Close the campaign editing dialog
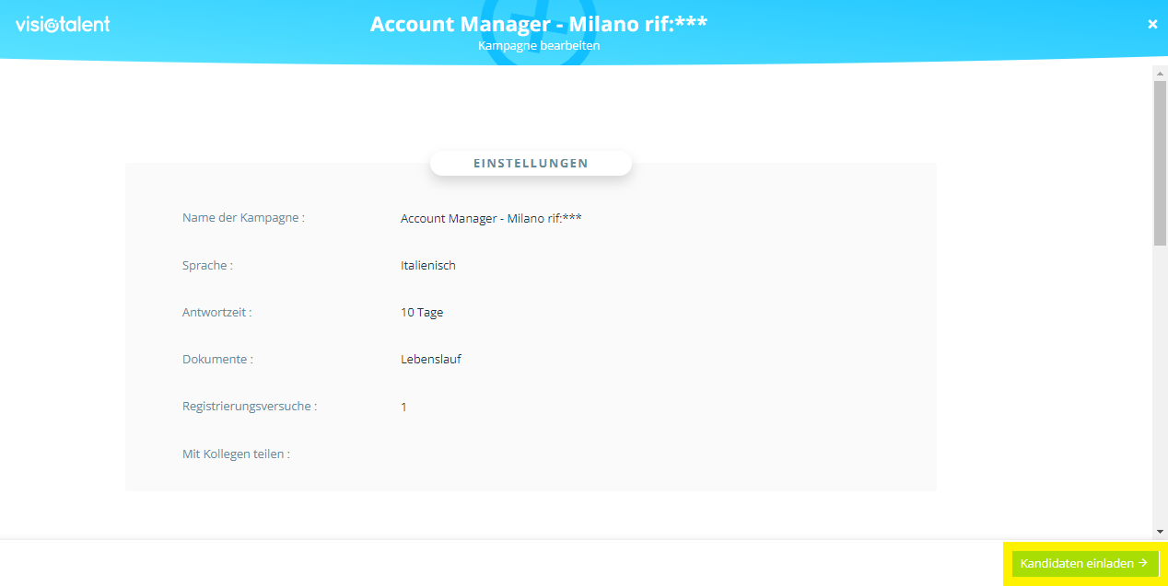 click(x=1152, y=25)
